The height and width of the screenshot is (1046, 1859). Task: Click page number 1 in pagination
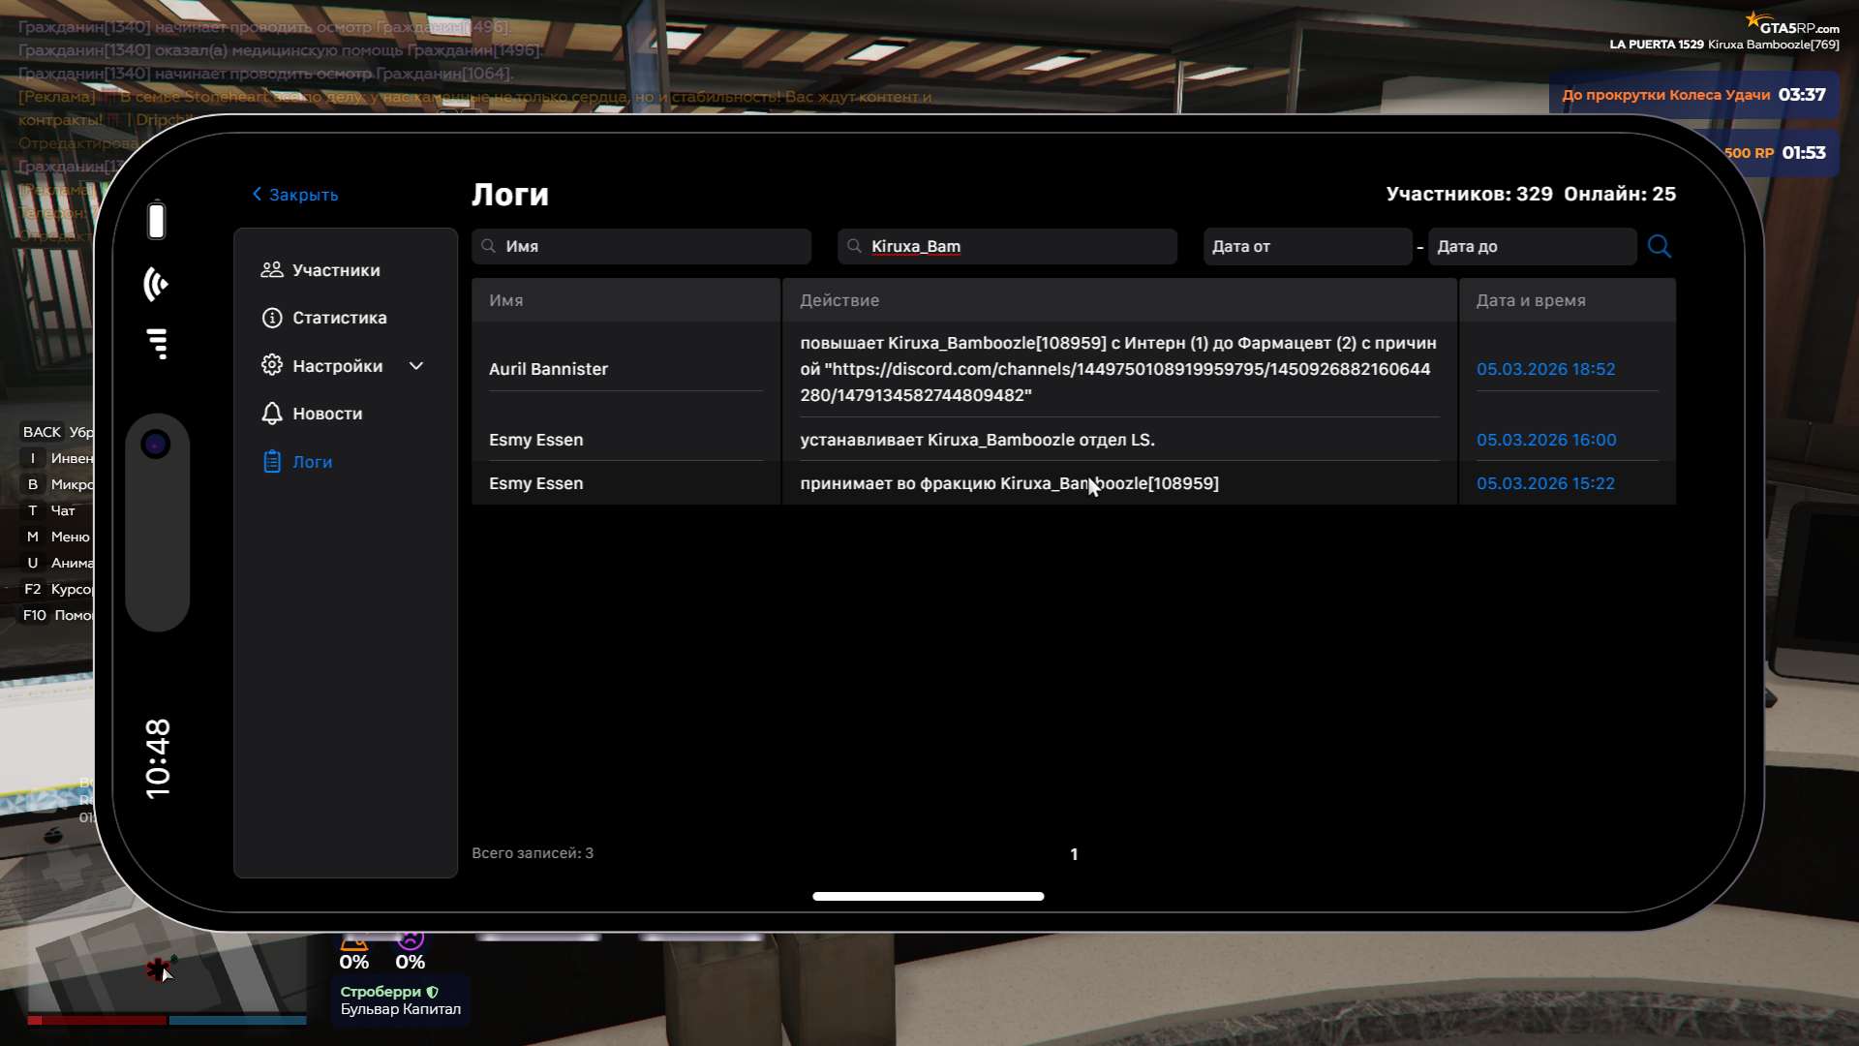point(1074,854)
